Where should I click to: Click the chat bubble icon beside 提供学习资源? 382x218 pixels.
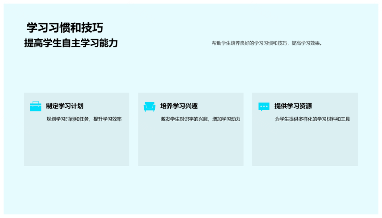coord(264,106)
